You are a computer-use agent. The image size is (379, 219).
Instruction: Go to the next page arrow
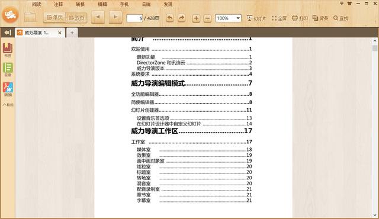115,17
